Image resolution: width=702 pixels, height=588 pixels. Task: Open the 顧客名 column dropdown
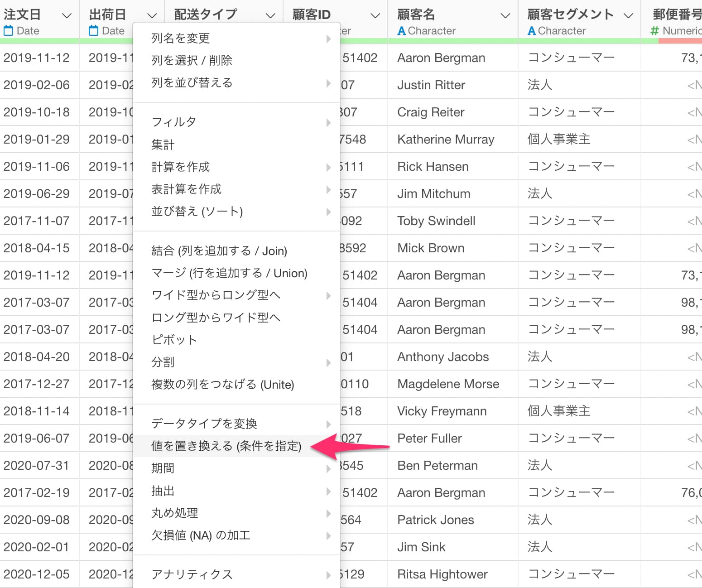click(505, 16)
